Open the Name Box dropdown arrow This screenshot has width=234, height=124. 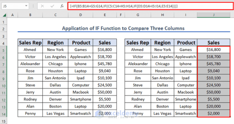tap(26, 6)
